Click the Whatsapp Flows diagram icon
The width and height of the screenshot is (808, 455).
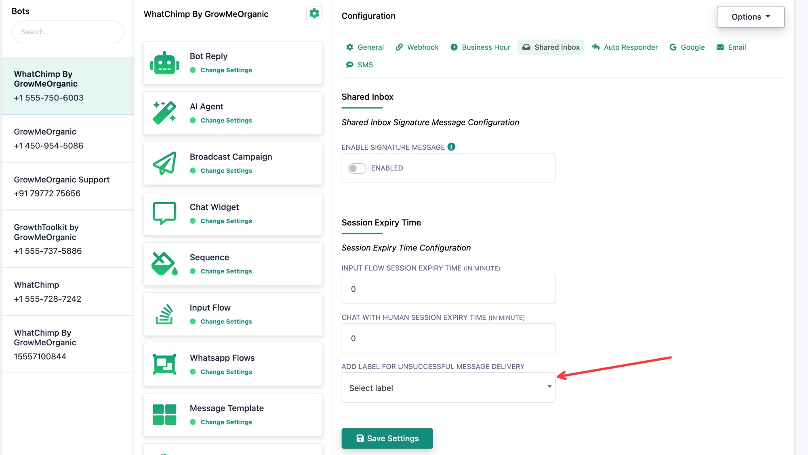point(164,364)
